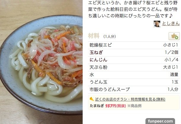The width and height of the screenshot is (181, 124).
Task: Open the としきん author link
Action: coord(171,23)
